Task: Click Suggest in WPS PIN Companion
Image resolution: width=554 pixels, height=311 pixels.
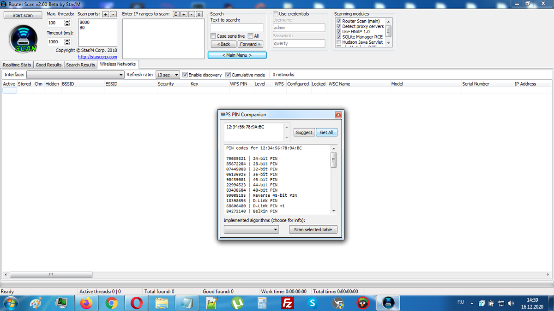Action: [x=304, y=132]
